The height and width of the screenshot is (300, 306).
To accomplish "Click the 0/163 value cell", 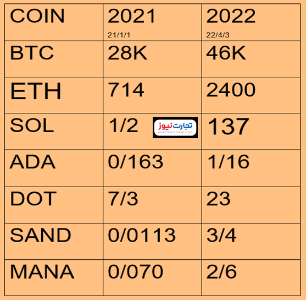I will [x=152, y=168].
